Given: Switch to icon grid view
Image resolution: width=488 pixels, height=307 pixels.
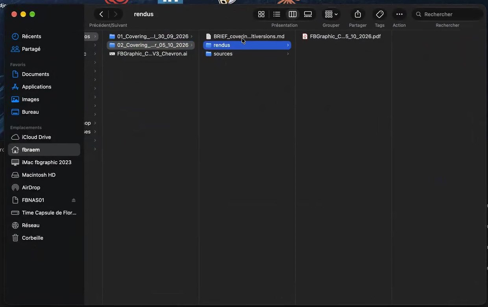Looking at the screenshot, I should (x=261, y=14).
